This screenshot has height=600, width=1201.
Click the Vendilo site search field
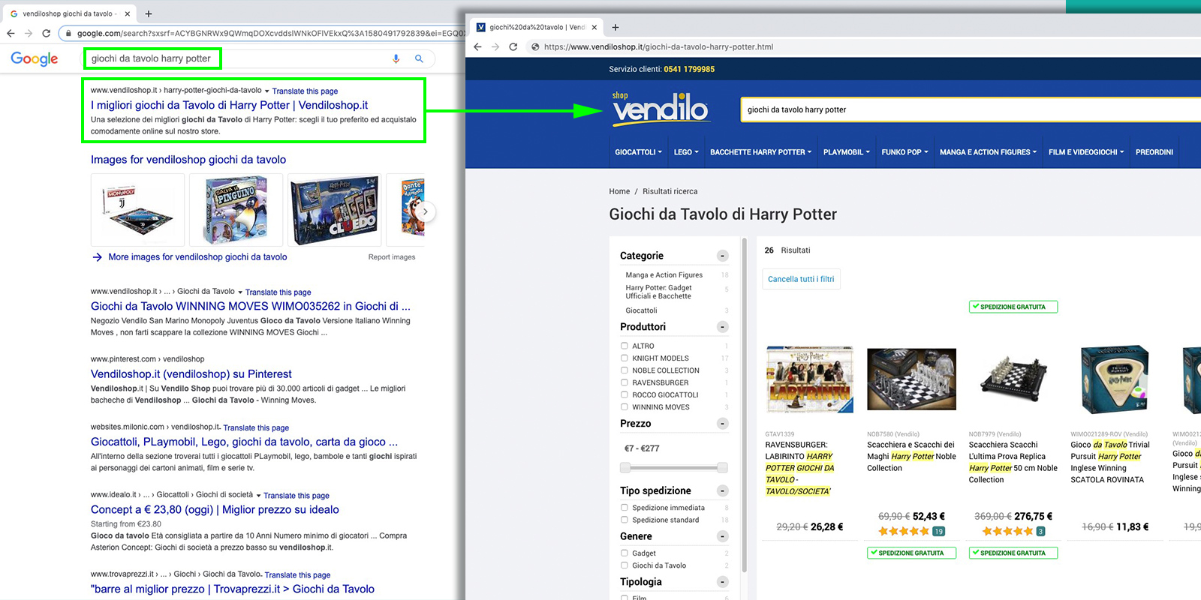click(968, 109)
